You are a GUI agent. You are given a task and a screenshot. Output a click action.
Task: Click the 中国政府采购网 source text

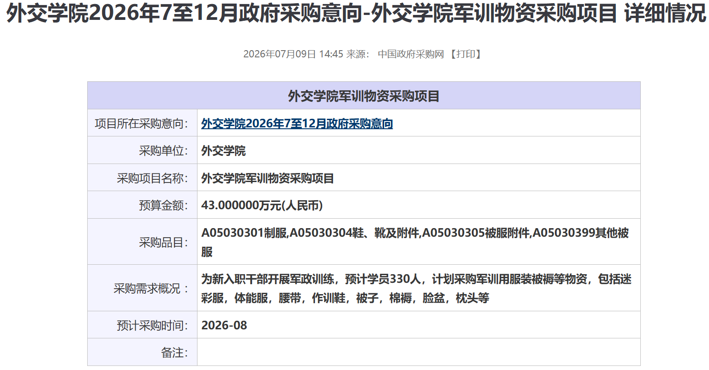click(411, 54)
